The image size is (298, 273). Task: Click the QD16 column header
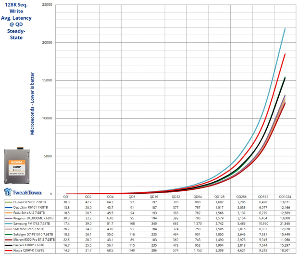[154, 197]
